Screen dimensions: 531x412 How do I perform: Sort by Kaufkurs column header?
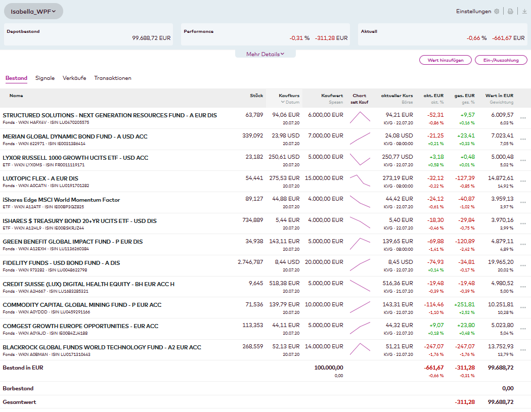tap(289, 96)
